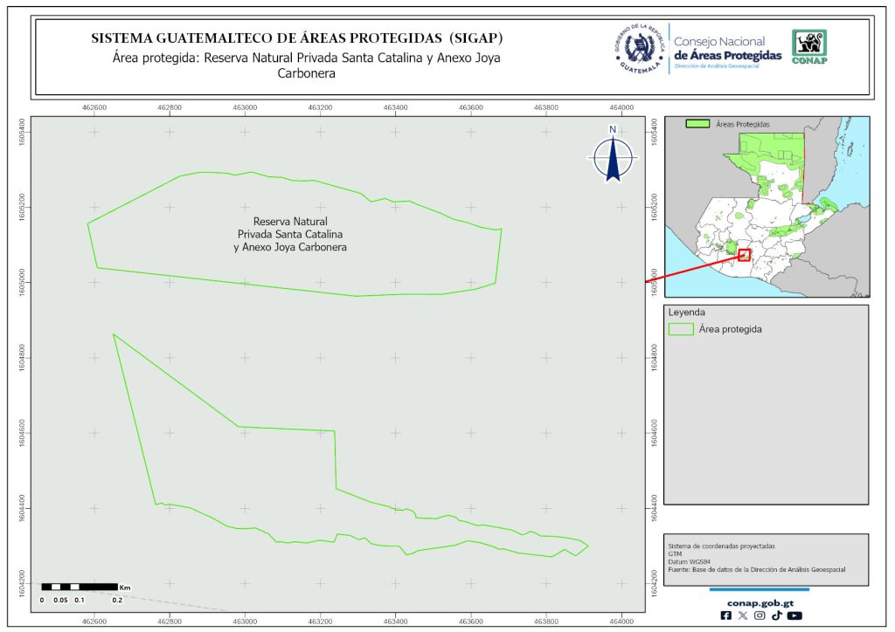The image size is (895, 632).
Task: Click the Facebook icon
Action: [x=726, y=615]
